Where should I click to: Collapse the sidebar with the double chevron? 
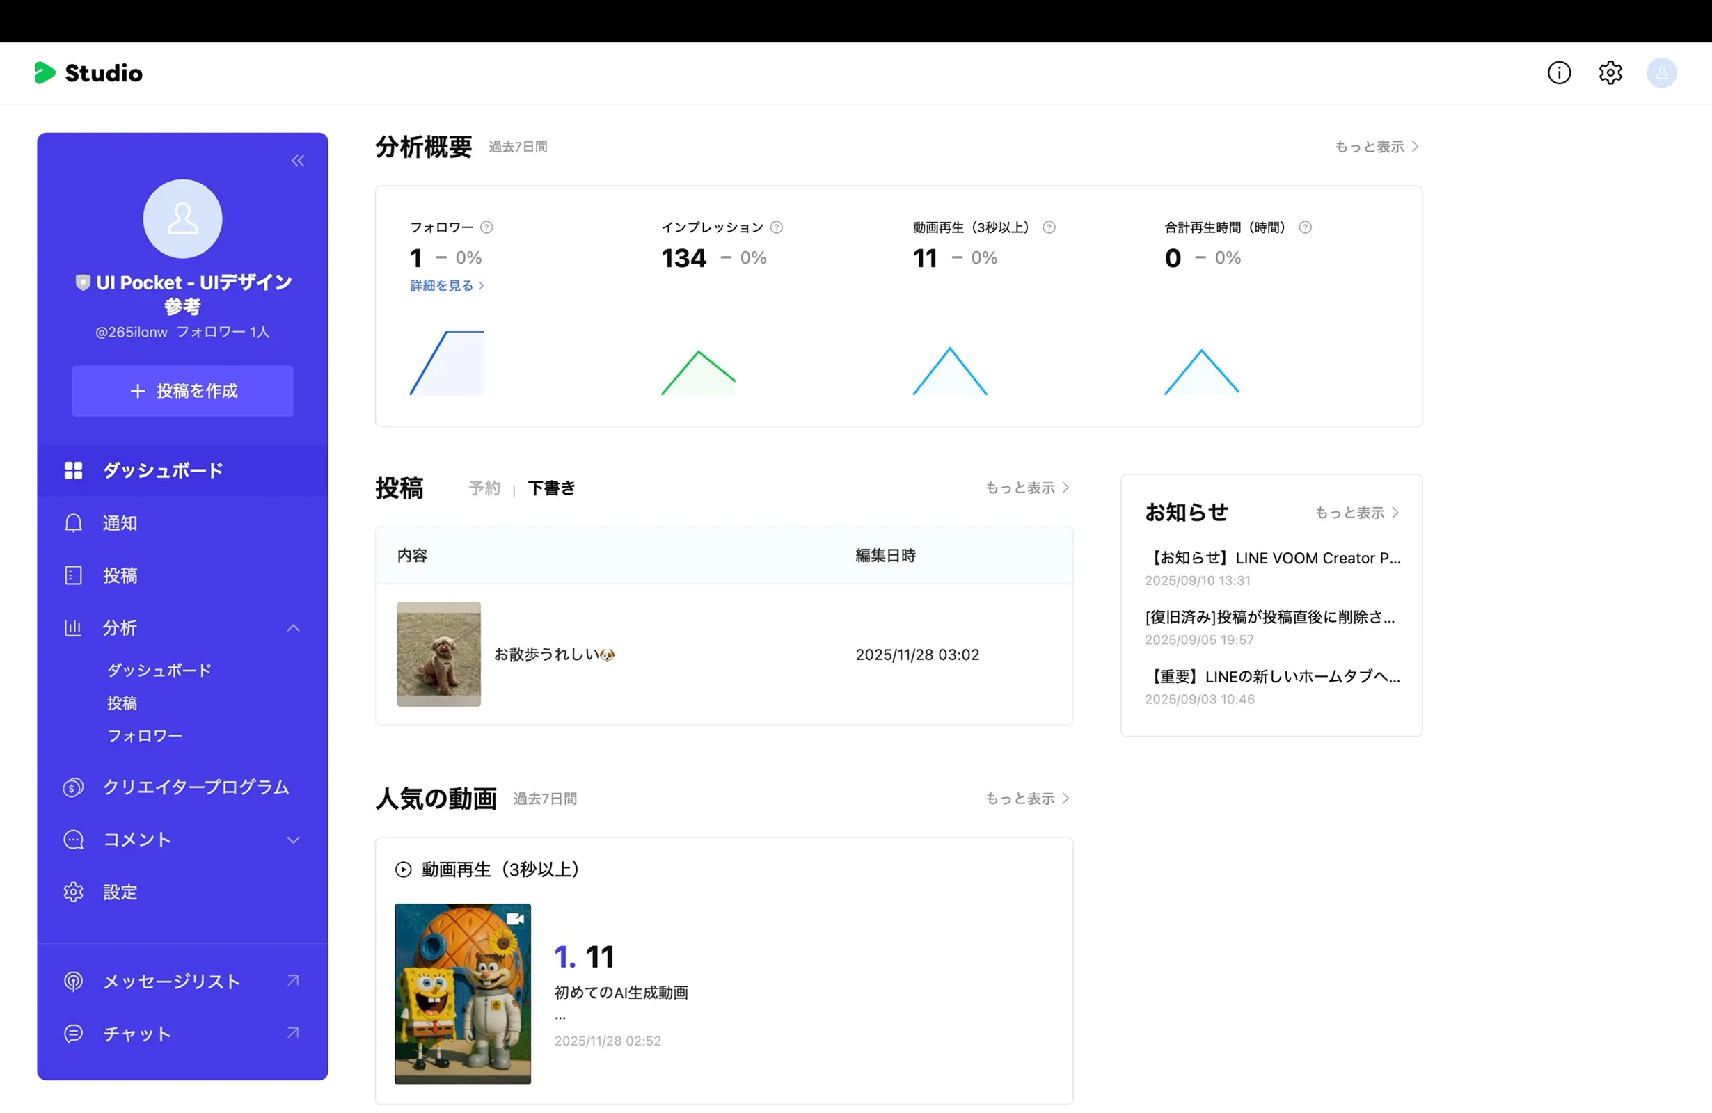[x=297, y=160]
